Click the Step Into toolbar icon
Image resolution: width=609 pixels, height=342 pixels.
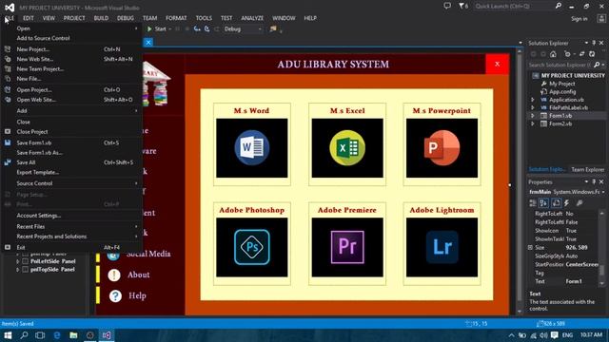tap(197, 29)
